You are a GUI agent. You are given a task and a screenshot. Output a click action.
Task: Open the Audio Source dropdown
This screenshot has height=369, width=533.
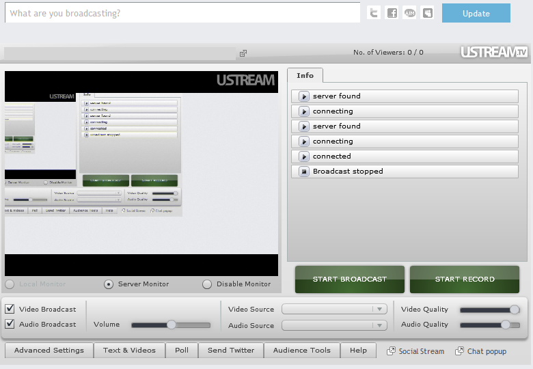pyautogui.click(x=334, y=325)
